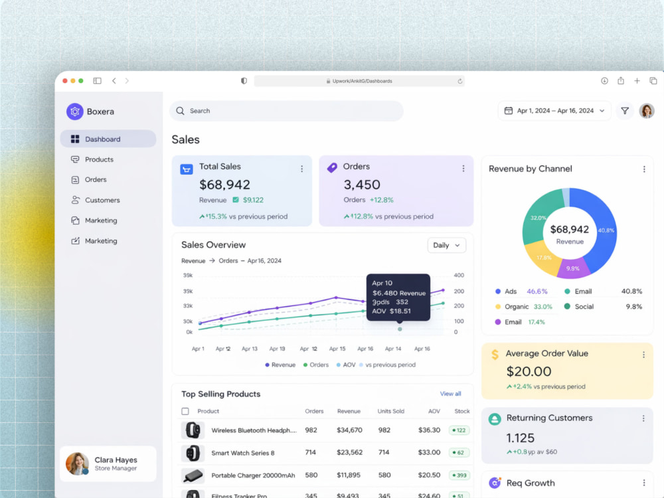Click the Returning Customers person icon
Viewport: 664px width, 498px height.
494,419
